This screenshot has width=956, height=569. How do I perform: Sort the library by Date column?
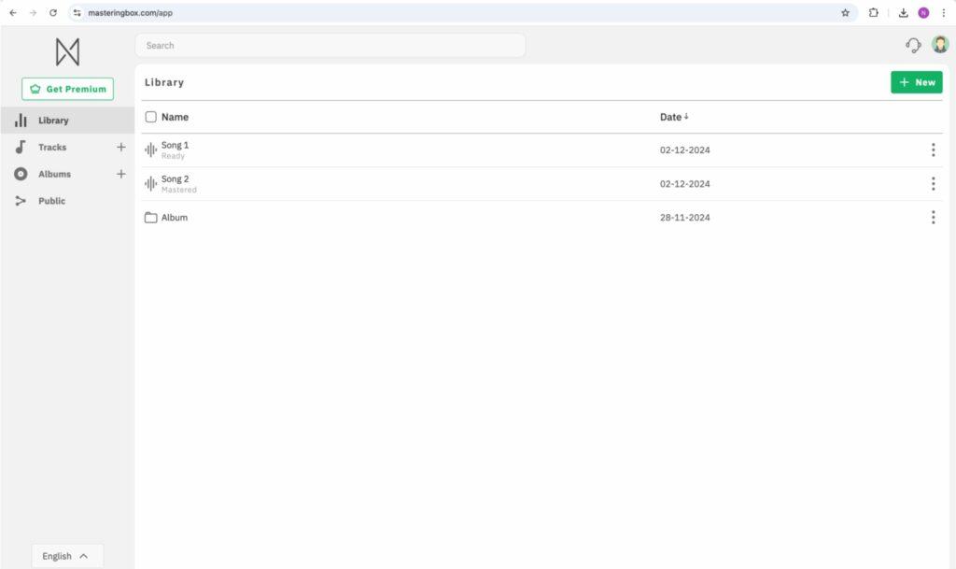point(673,117)
